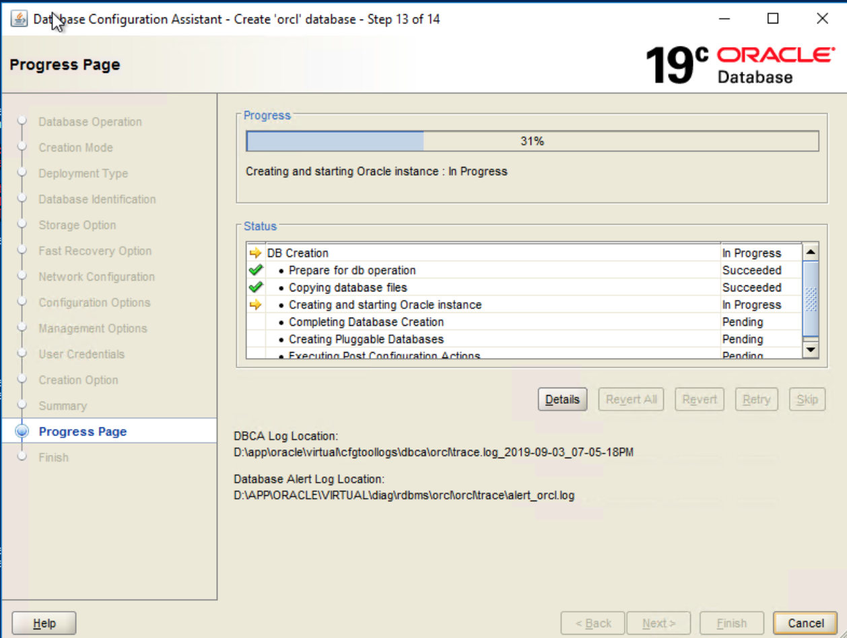Click the Succeeded status for Prepare for db operation
This screenshot has width=847, height=638.
(x=751, y=270)
